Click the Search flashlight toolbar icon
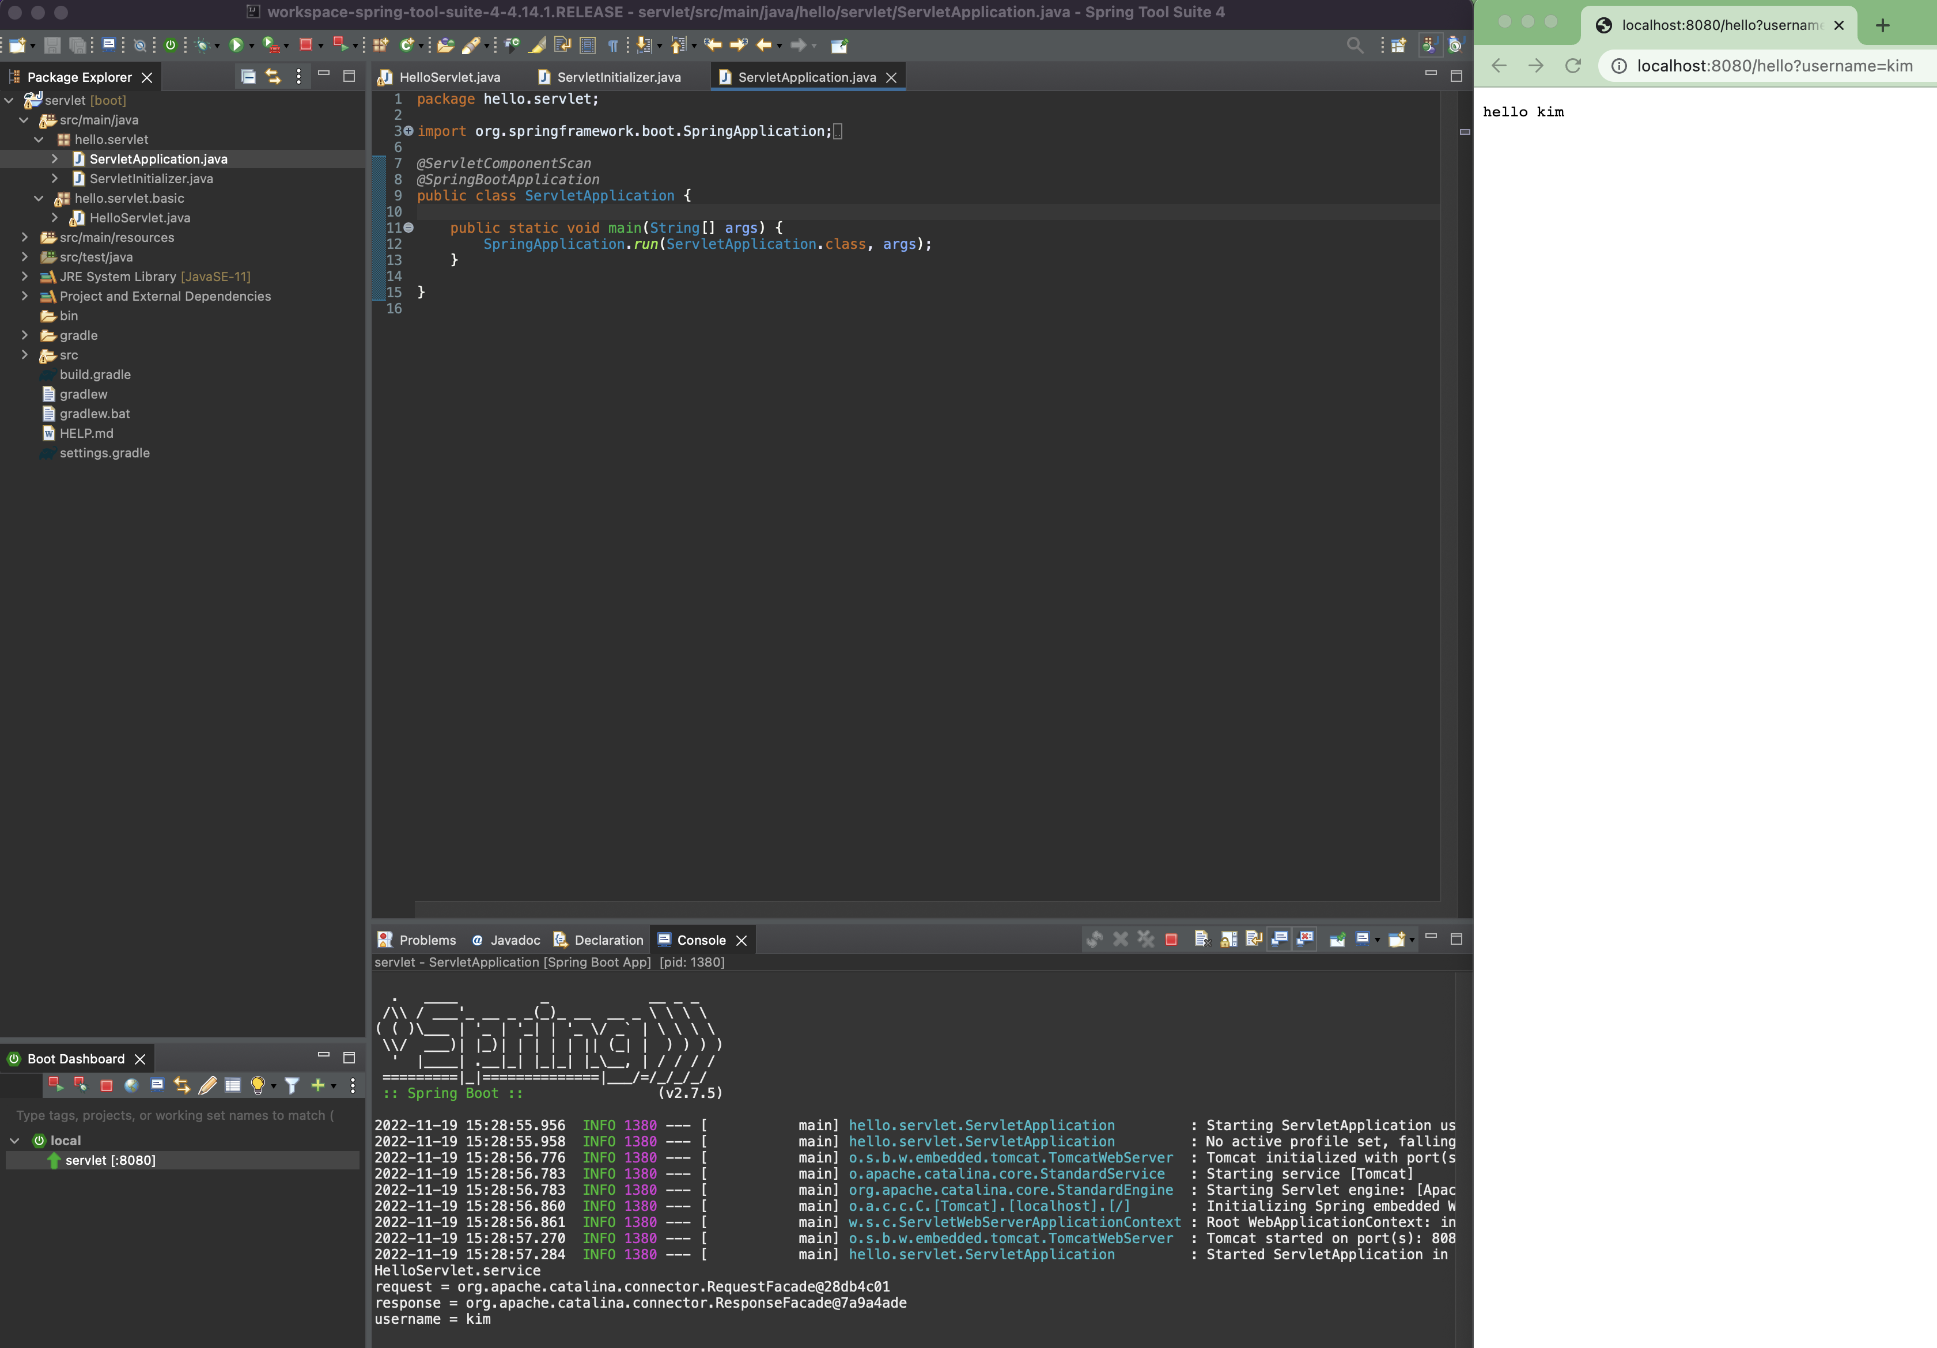 pos(471,45)
